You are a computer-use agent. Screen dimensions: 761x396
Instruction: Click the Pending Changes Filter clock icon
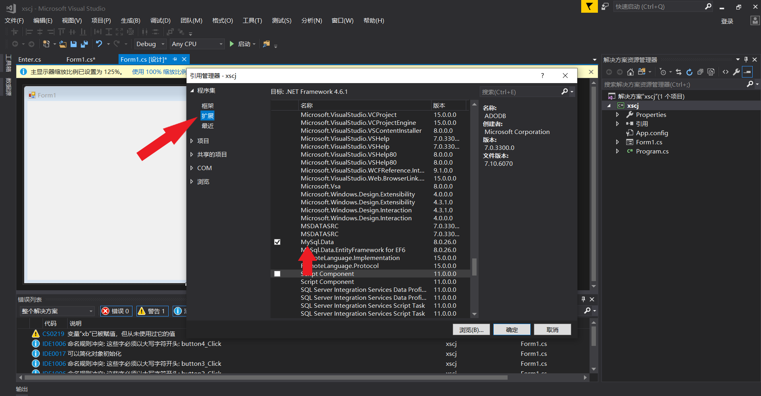point(662,72)
